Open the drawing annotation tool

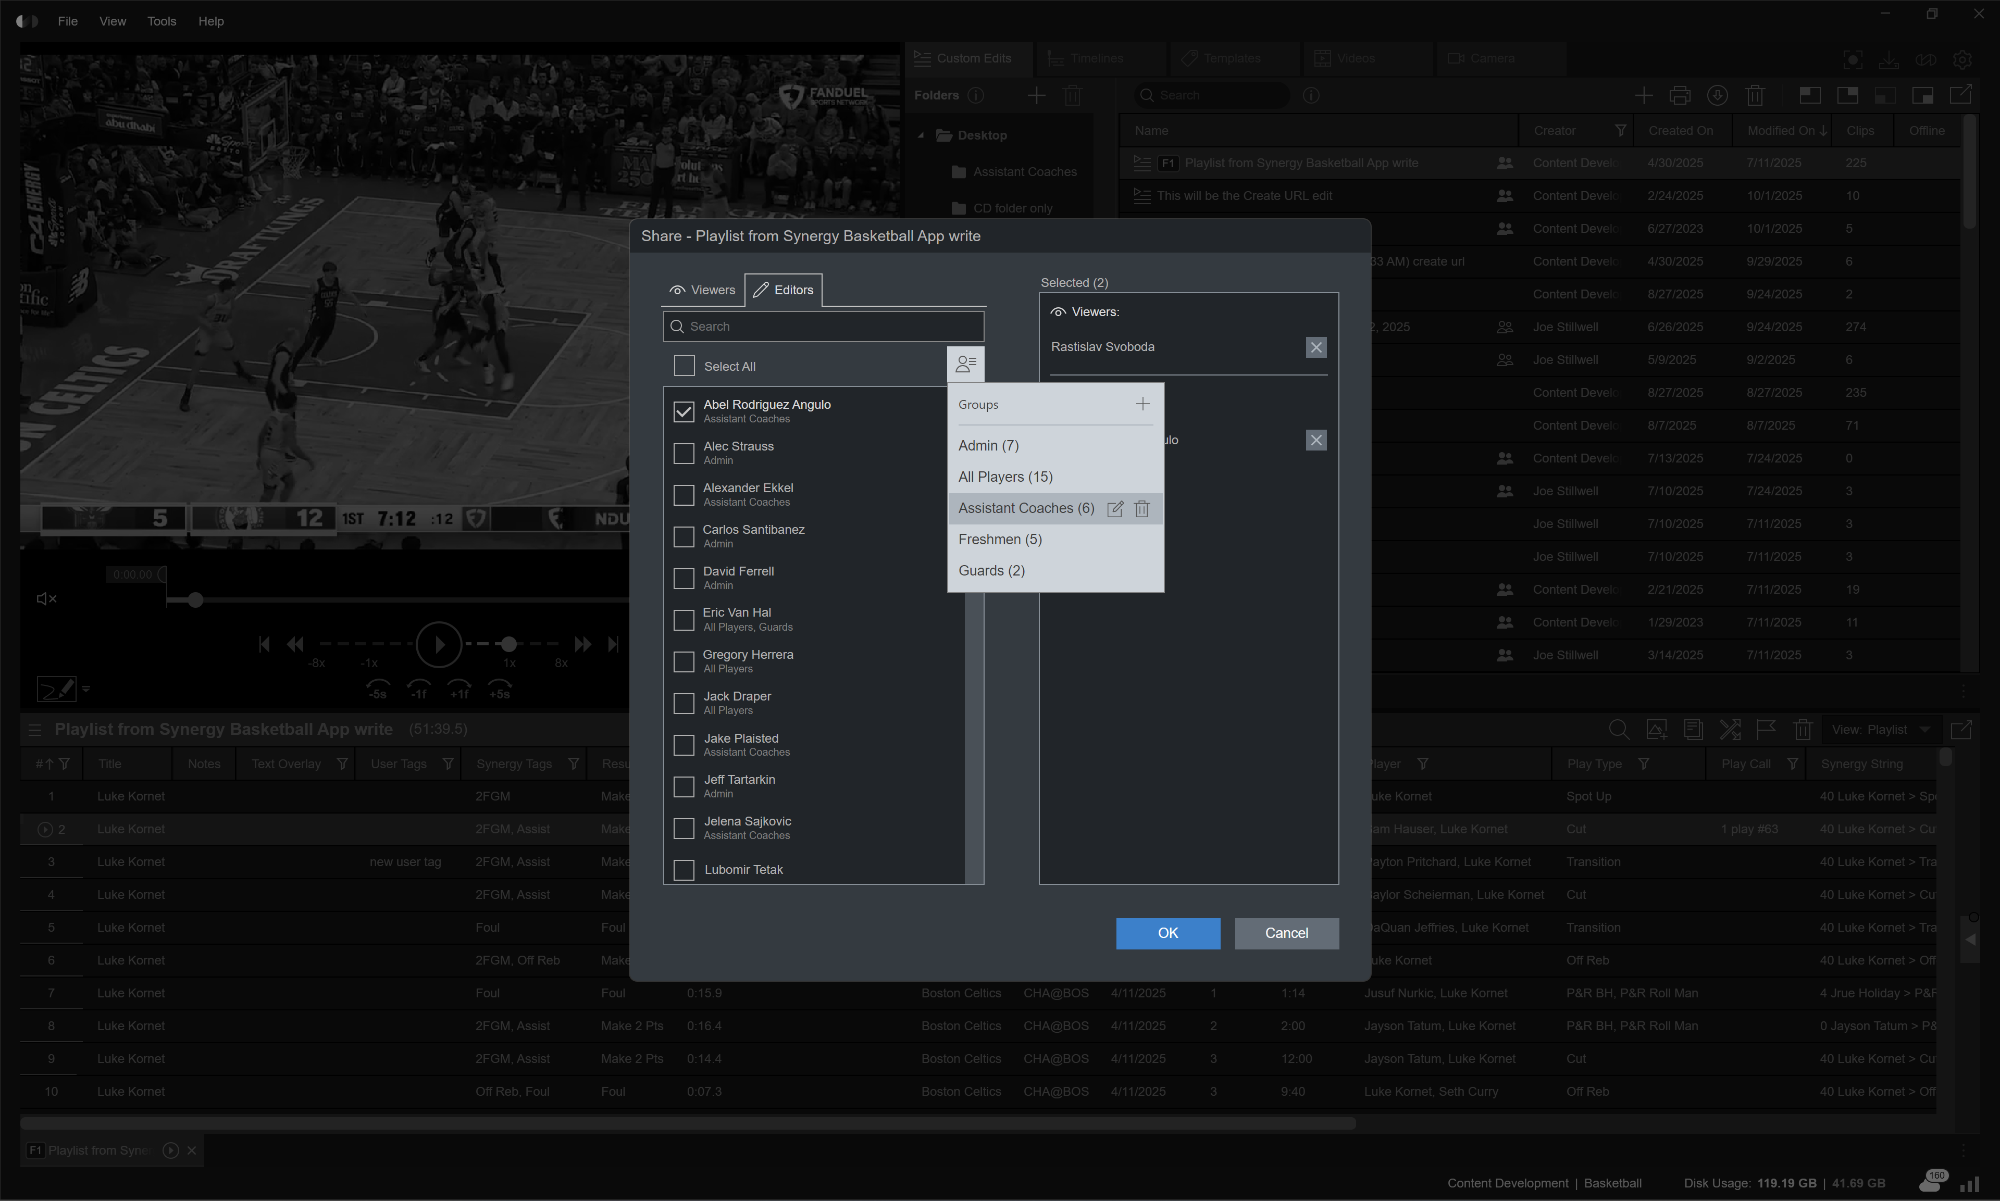tap(57, 689)
